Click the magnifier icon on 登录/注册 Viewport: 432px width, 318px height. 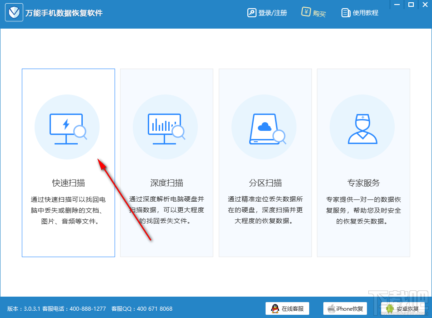point(252,12)
